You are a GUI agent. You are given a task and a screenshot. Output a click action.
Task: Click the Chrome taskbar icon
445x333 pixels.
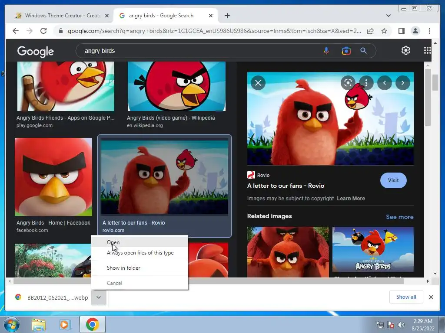pos(92,324)
